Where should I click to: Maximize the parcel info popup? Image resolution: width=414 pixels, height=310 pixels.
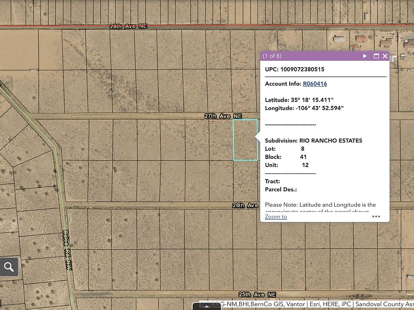click(x=376, y=56)
